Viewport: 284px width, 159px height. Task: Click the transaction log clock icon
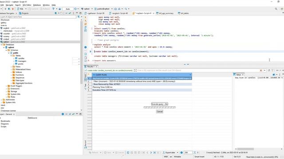click(x=75, y=9)
